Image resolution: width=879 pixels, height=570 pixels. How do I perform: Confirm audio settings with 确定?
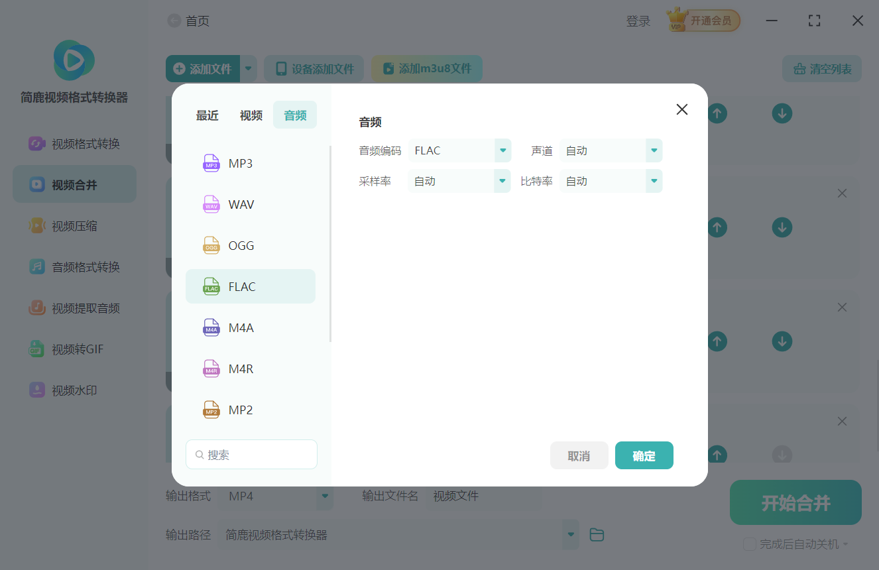tap(644, 455)
